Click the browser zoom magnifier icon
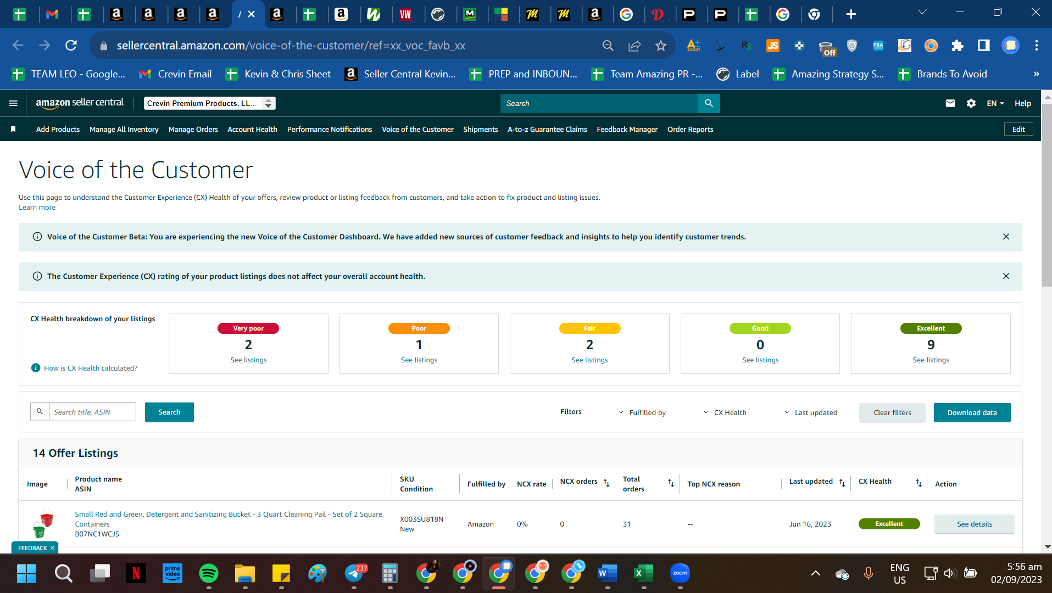The width and height of the screenshot is (1052, 593). [x=608, y=46]
